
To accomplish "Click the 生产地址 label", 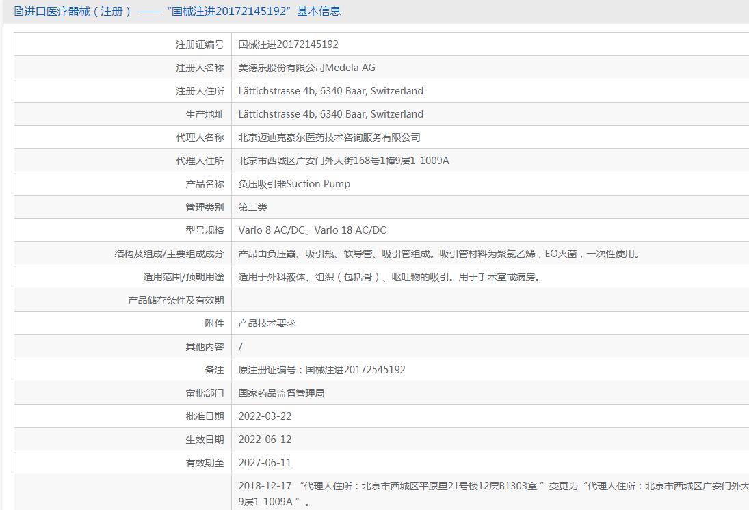I will [x=205, y=114].
